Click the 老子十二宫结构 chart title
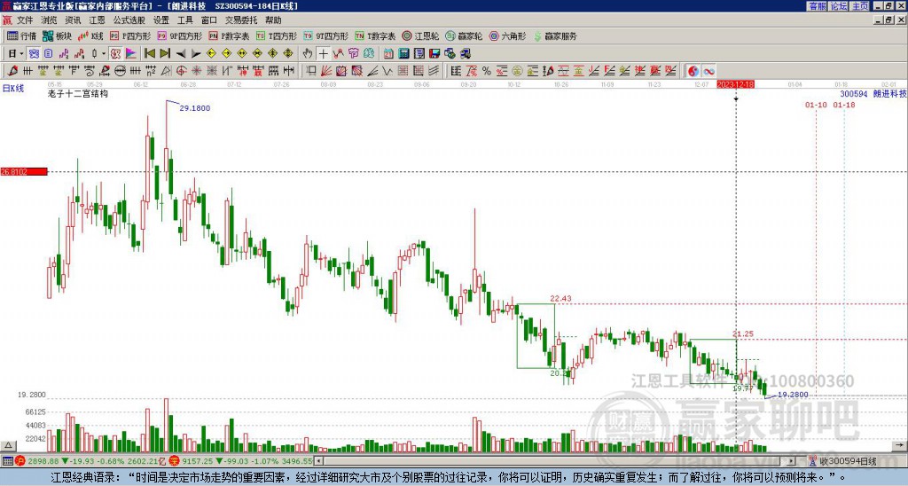 78,94
